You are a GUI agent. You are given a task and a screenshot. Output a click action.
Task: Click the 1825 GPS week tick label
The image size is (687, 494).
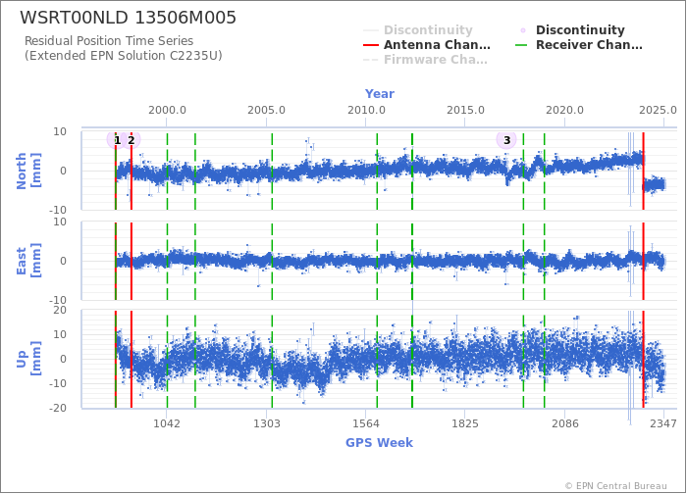[x=465, y=423]
